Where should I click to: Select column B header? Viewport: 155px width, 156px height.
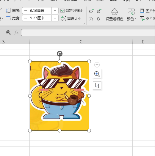point(15,42)
